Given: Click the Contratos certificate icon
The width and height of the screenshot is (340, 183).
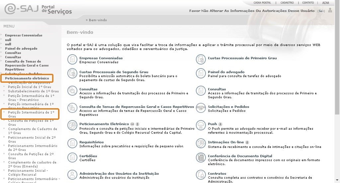Looking at the screenshot, I should (201, 175).
